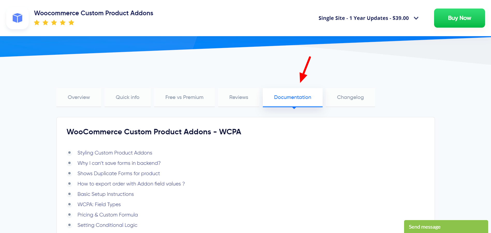Open Why I can't save forms link
Screen dimensions: 491x233
point(119,163)
